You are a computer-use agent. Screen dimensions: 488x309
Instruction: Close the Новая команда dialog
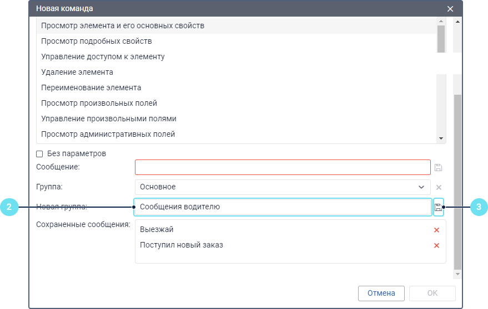[450, 9]
